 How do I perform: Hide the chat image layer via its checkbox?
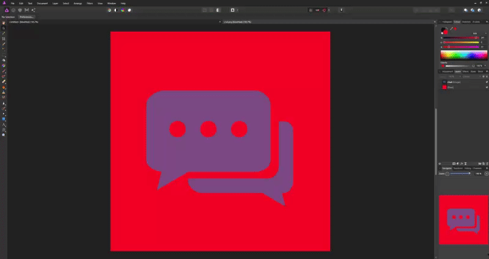(x=487, y=82)
